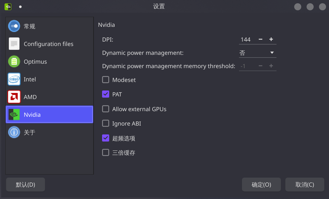Enable the 三倍缓存 checkbox
This screenshot has width=329, height=199.
(x=106, y=153)
